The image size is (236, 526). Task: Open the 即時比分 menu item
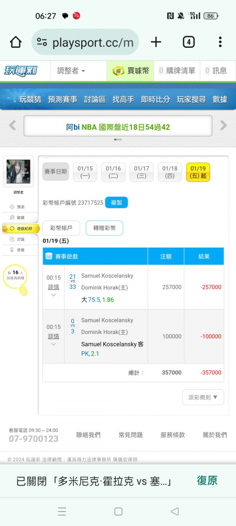[x=155, y=99]
